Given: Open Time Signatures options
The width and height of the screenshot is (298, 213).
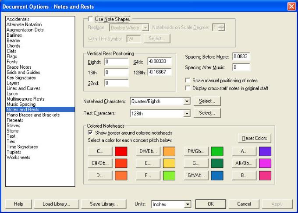Looking at the screenshot, I should [22, 147].
